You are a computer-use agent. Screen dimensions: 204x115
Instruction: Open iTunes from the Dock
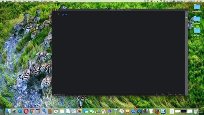click(x=121, y=111)
